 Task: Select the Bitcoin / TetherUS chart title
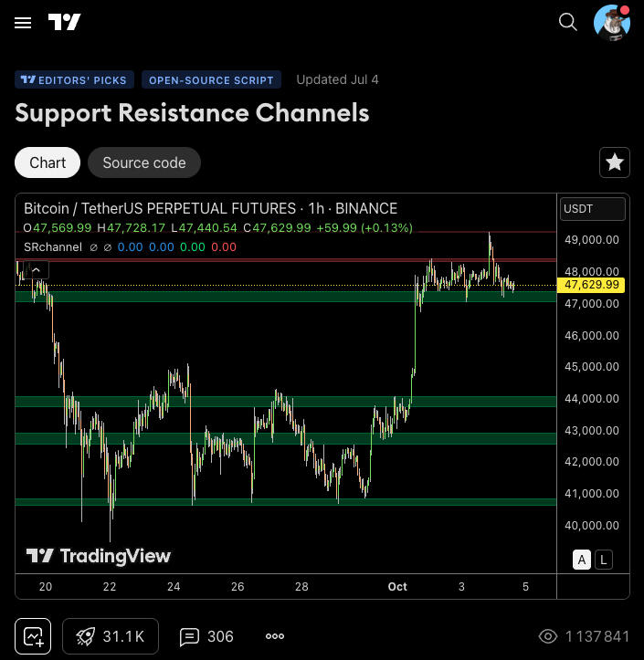click(x=211, y=208)
